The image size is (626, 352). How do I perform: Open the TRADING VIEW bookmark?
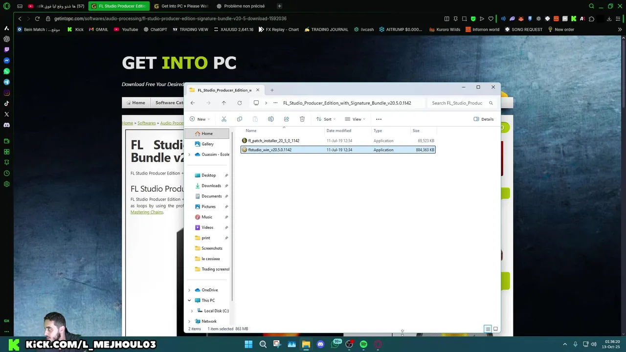click(x=190, y=29)
